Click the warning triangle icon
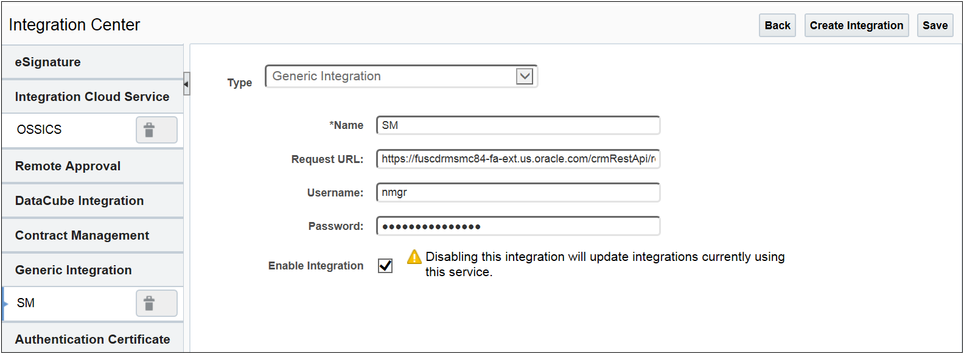Viewport: 964px width, 354px height. coord(414,257)
